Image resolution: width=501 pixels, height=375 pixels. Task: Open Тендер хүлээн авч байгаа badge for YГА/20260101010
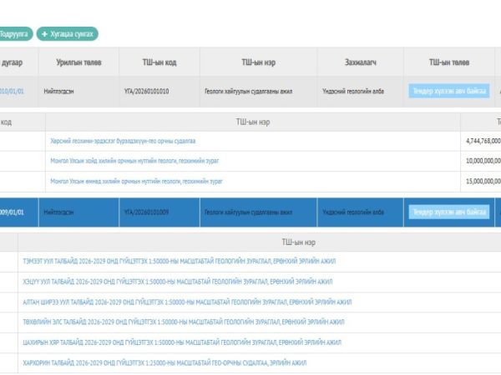tap(449, 91)
